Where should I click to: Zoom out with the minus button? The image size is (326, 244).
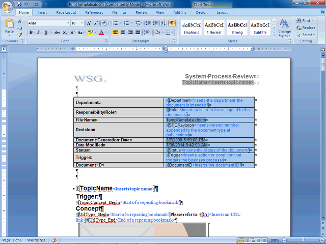tap(284, 240)
